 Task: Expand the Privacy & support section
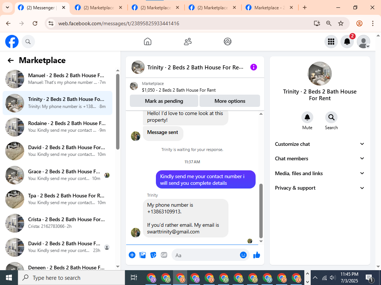click(x=320, y=188)
